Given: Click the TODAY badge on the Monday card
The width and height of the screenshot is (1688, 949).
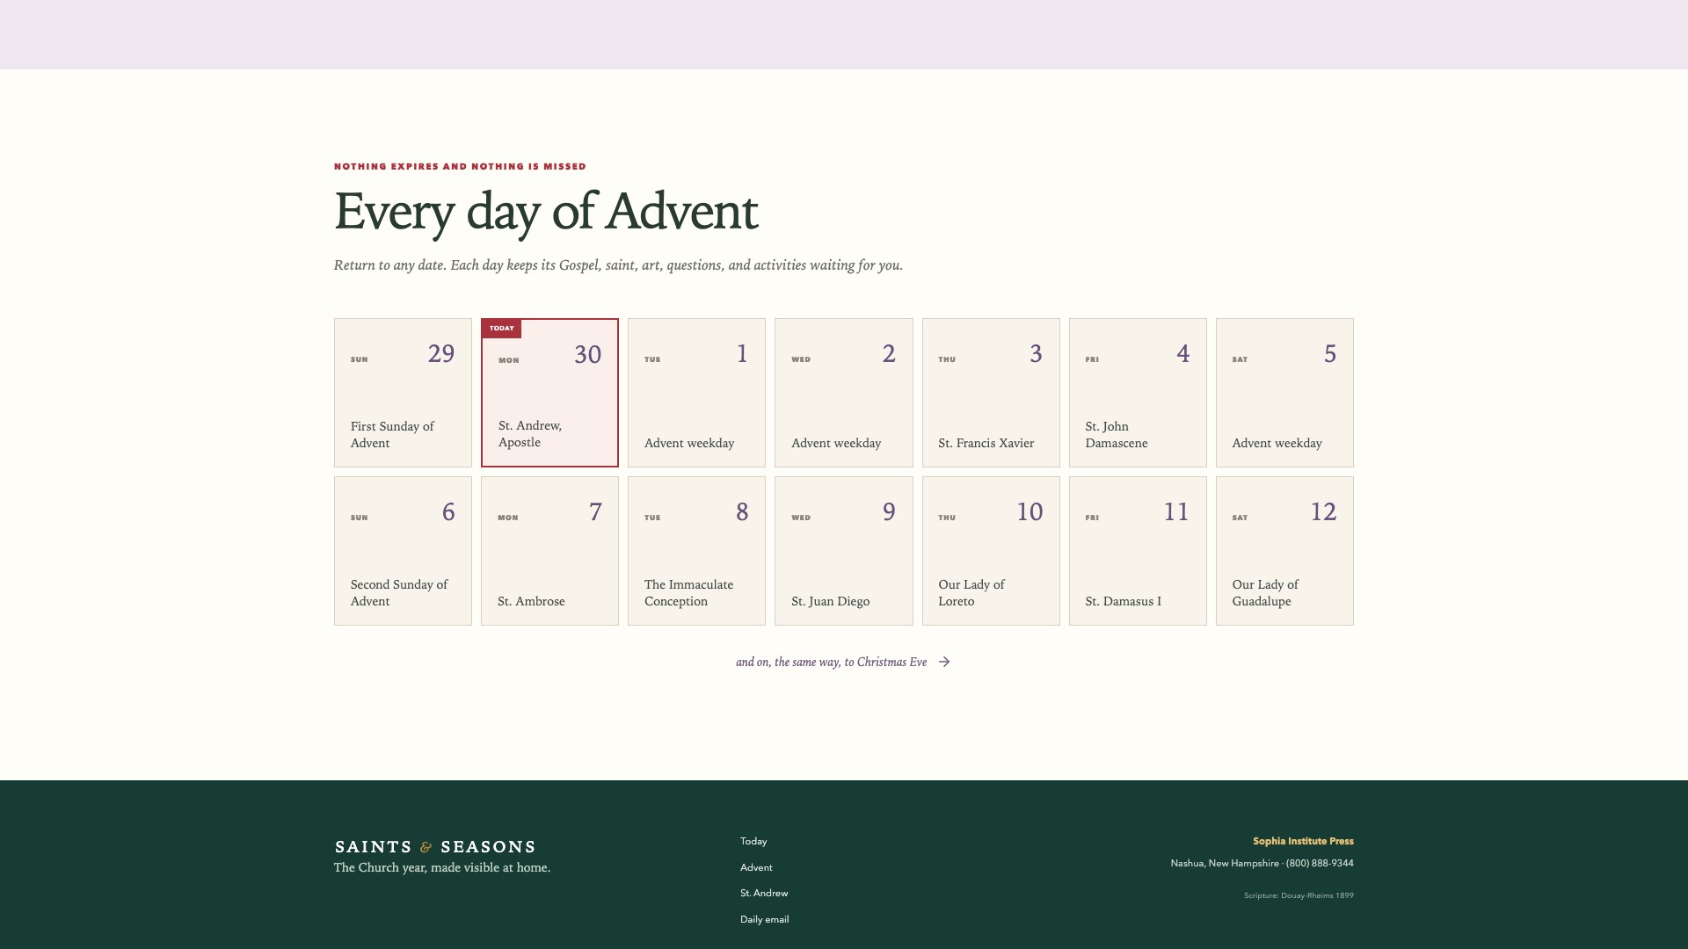Looking at the screenshot, I should pyautogui.click(x=501, y=328).
